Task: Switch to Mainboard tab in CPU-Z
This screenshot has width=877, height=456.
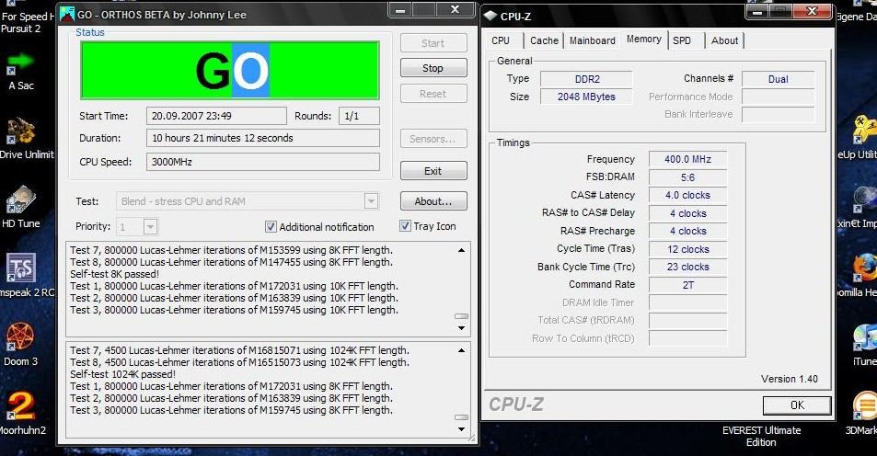Action: click(593, 40)
